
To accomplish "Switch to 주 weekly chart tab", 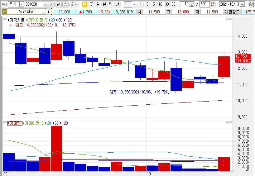I will (91, 4).
